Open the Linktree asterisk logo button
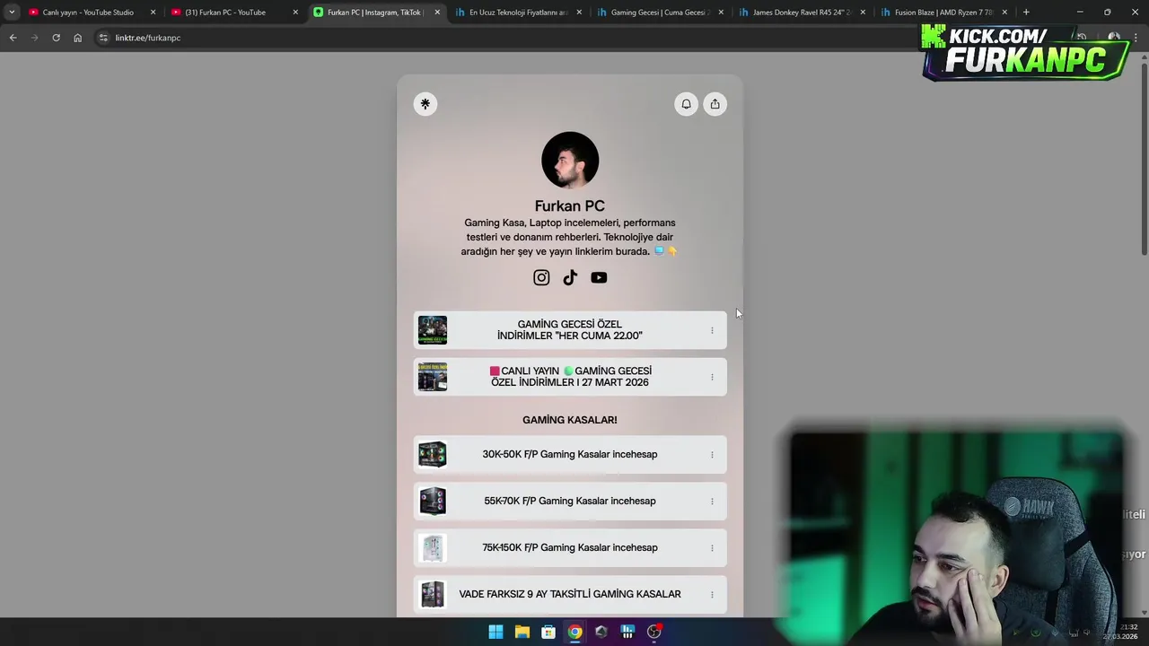This screenshot has height=646, width=1149. [425, 104]
